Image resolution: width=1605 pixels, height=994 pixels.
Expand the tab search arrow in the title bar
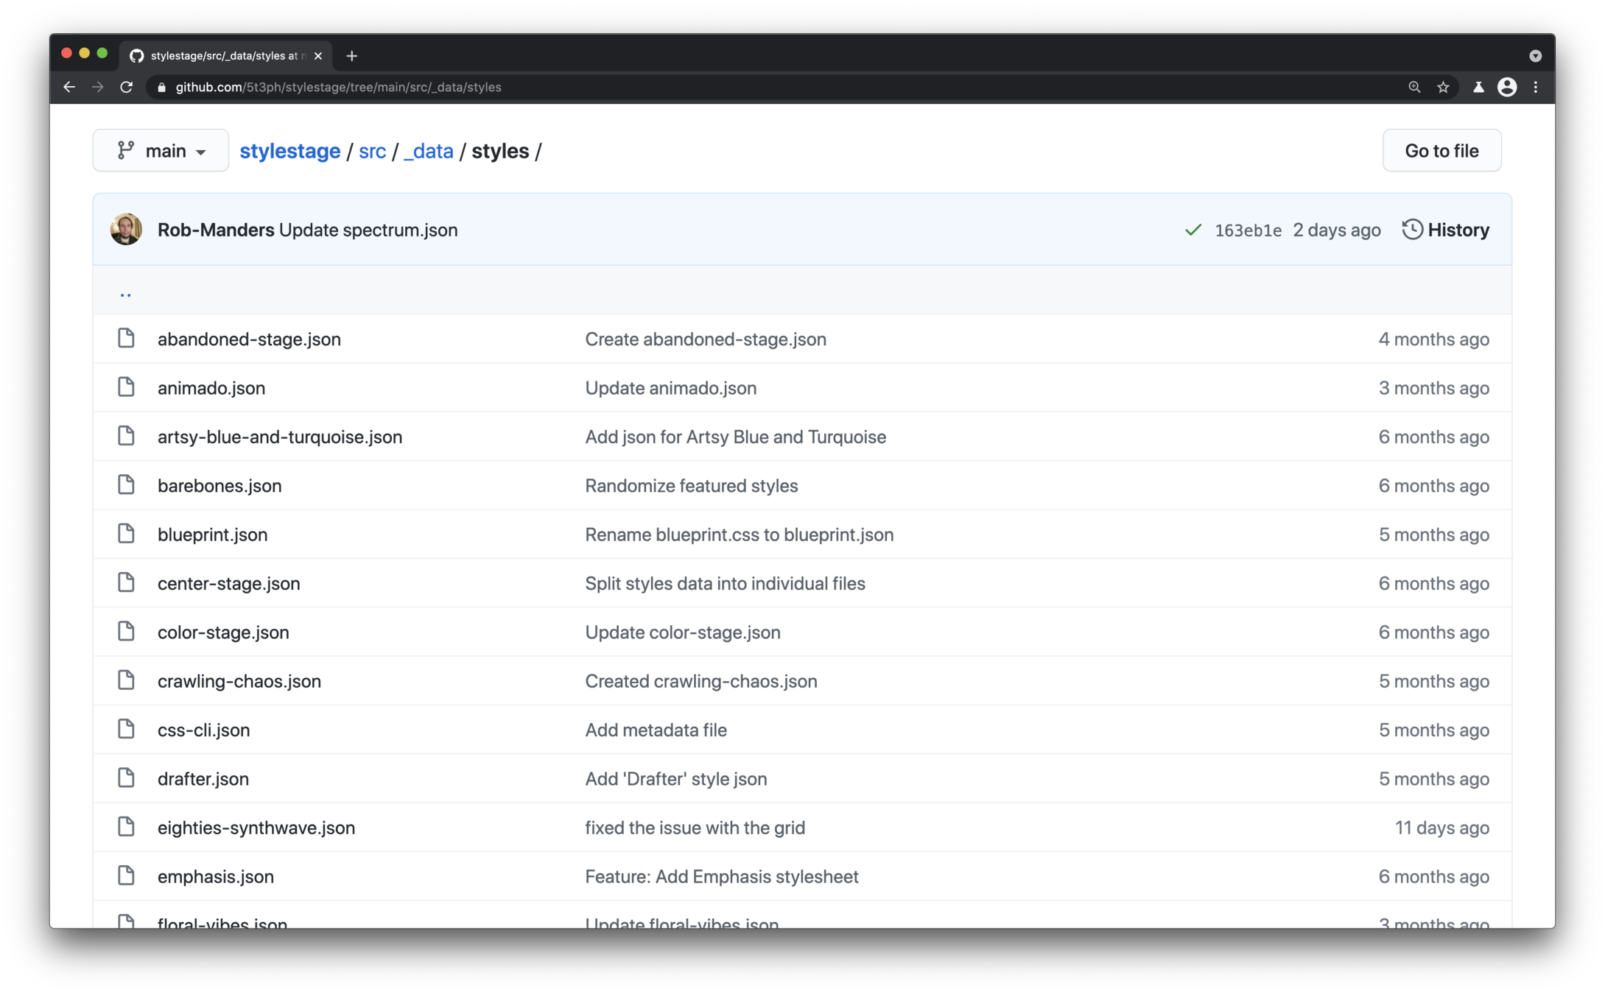click(x=1535, y=56)
